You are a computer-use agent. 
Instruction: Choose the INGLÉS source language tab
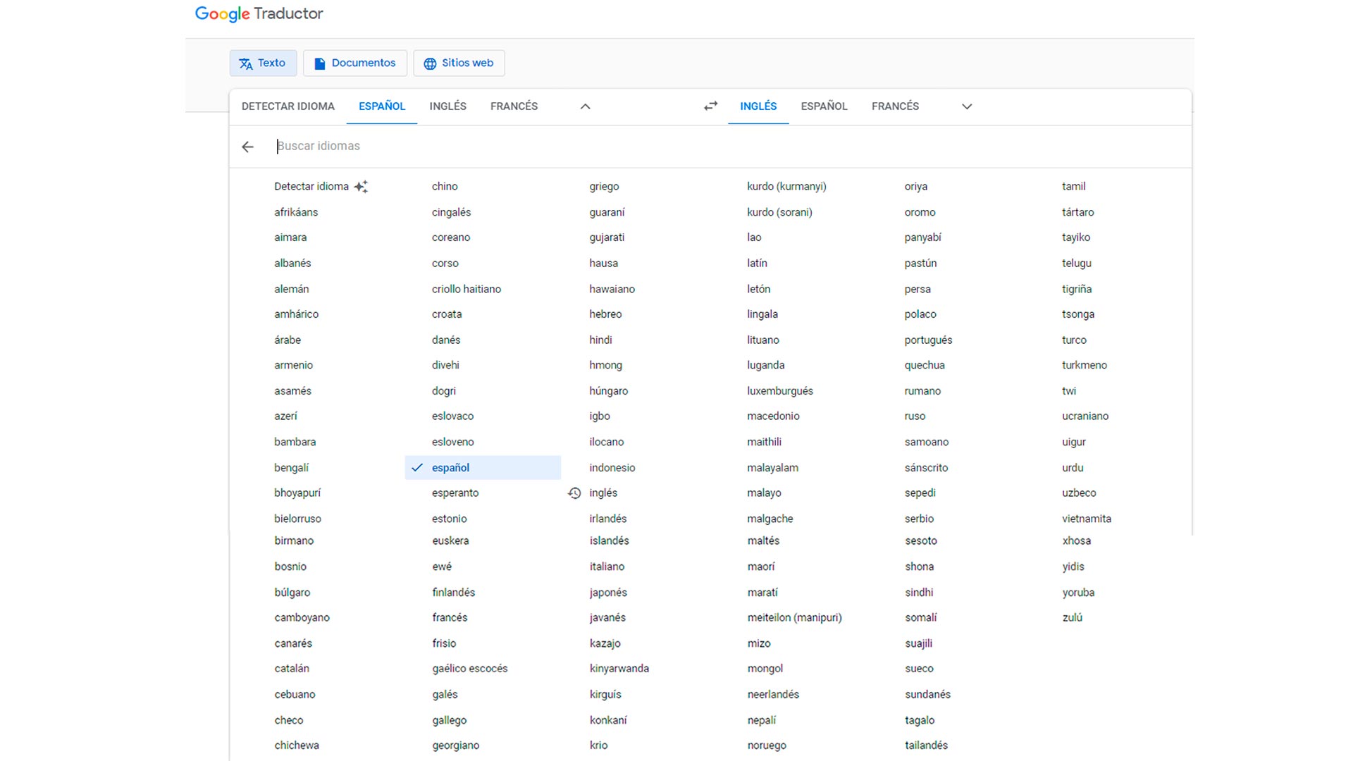448,106
